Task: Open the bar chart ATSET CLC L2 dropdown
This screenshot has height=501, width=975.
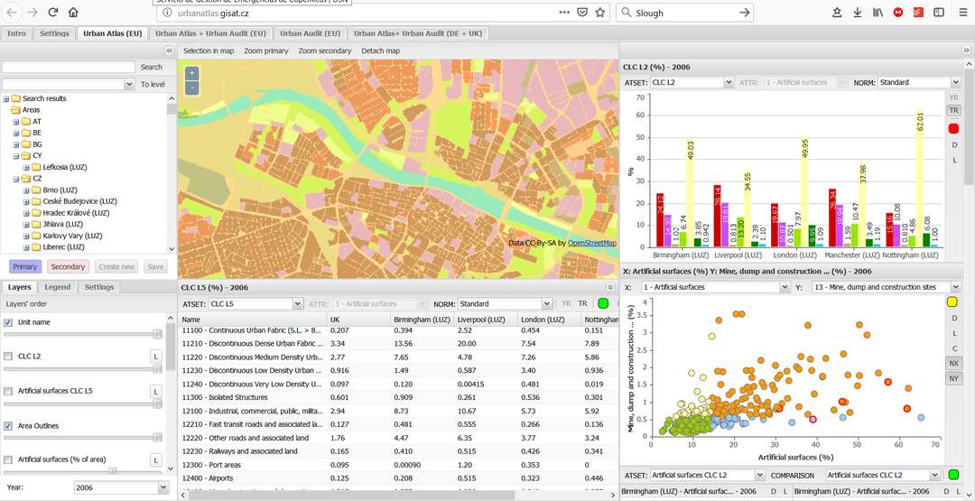Action: click(x=729, y=82)
